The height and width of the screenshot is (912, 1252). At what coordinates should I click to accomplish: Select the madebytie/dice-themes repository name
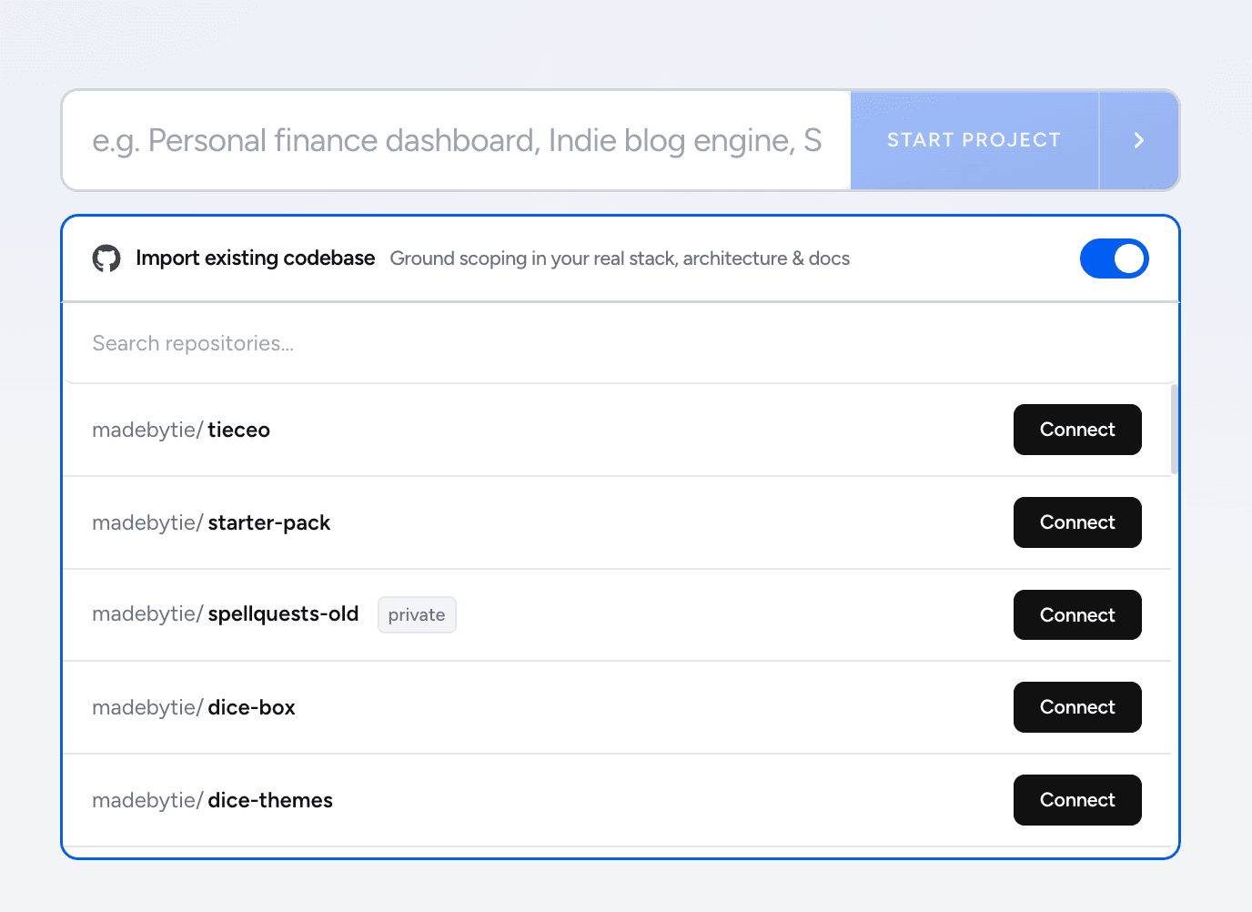tap(212, 800)
